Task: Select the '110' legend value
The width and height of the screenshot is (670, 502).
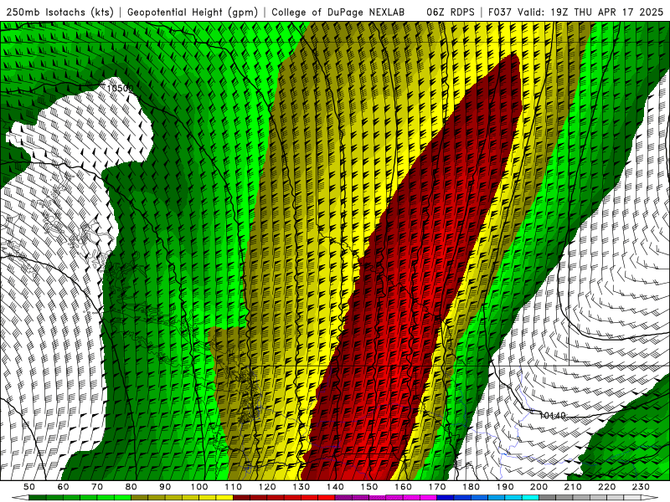Action: coord(234,487)
